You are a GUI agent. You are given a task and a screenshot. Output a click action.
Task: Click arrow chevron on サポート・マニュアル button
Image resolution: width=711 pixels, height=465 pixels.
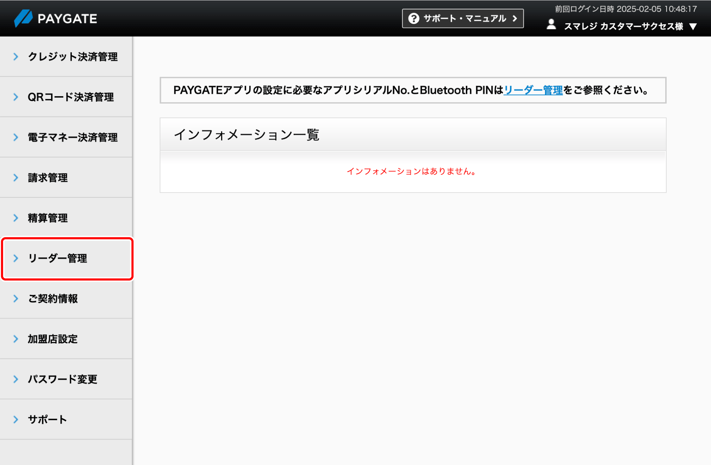tap(515, 18)
